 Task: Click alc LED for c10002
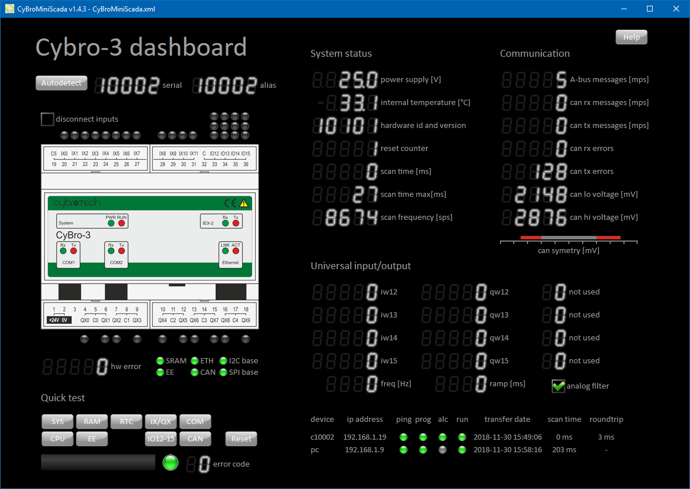coord(443,437)
